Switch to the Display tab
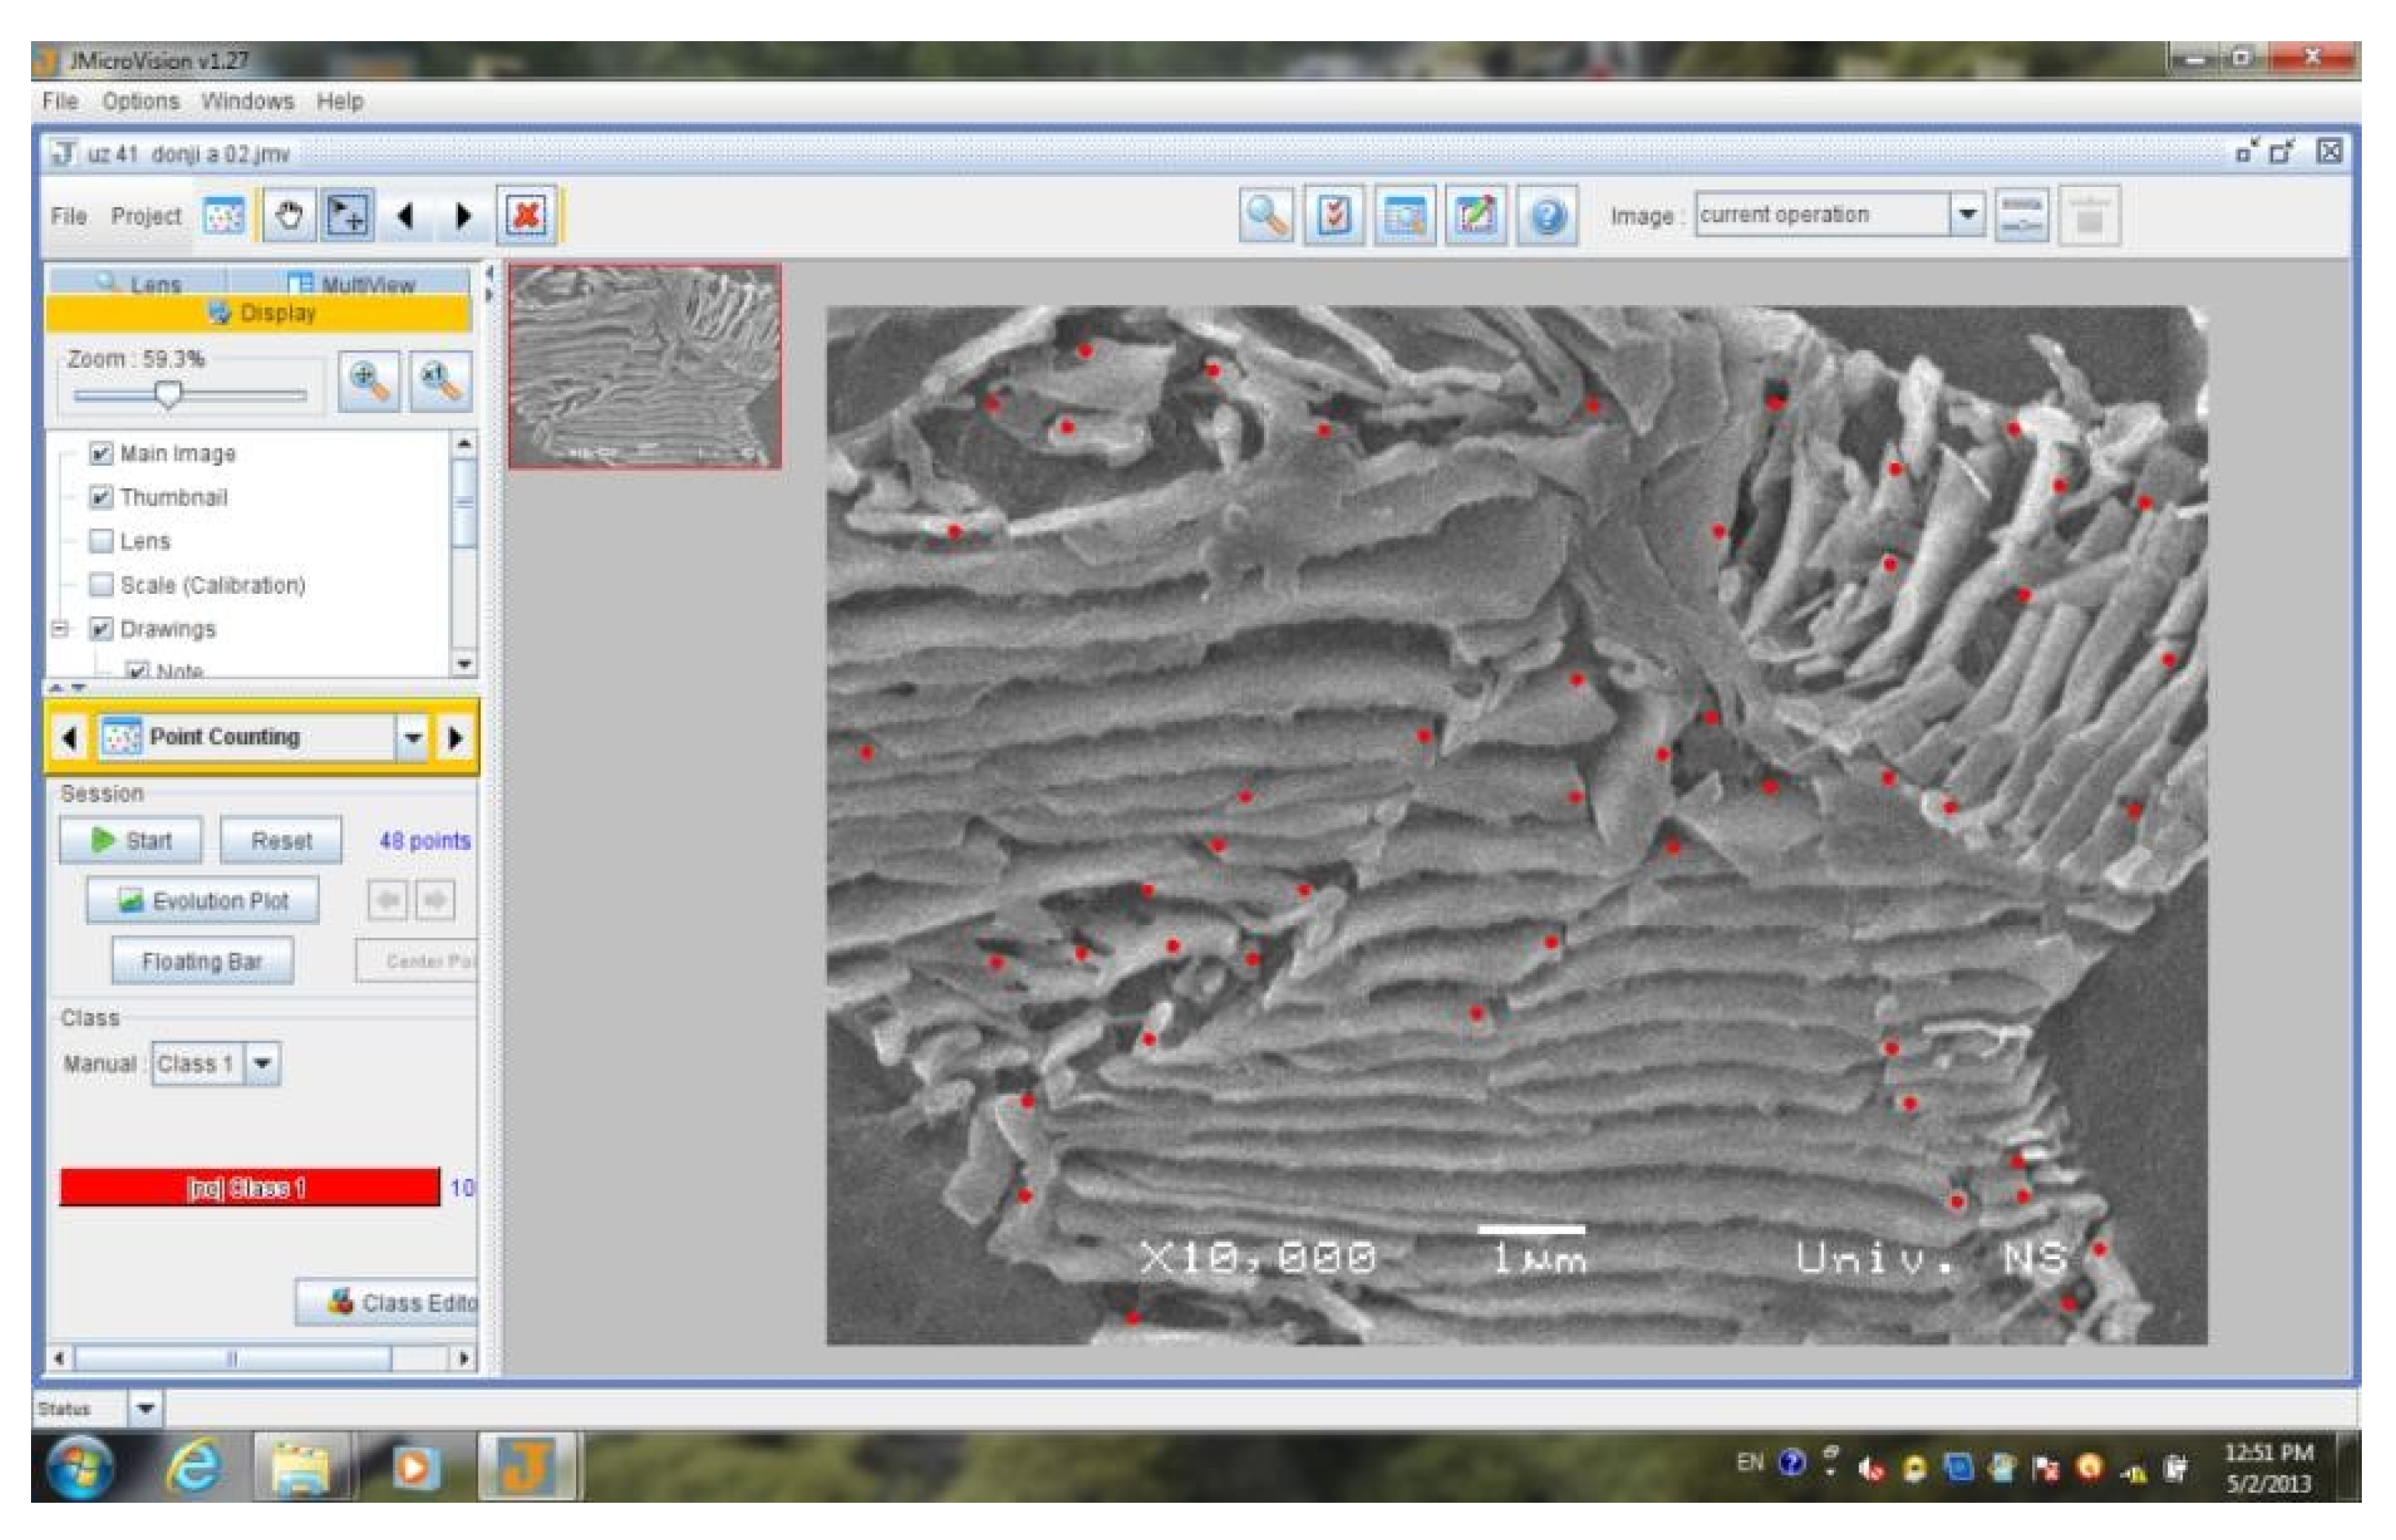Screen dimensions: 2396x1540 (258, 314)
